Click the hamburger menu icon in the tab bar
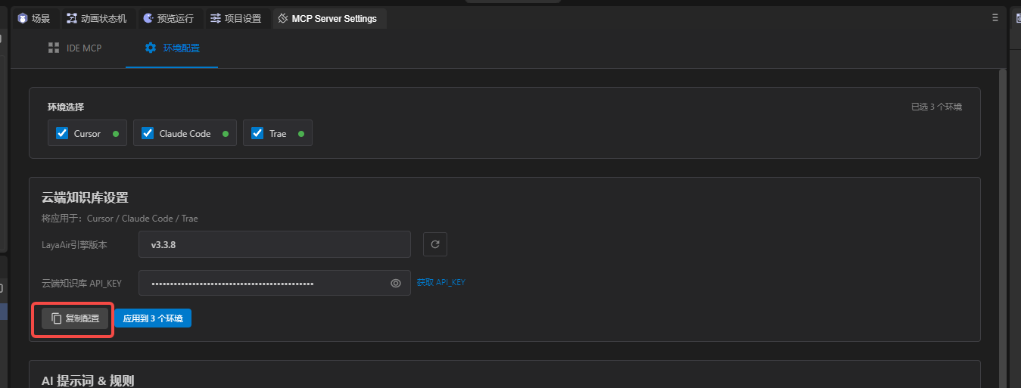The width and height of the screenshot is (1021, 388). point(995,17)
